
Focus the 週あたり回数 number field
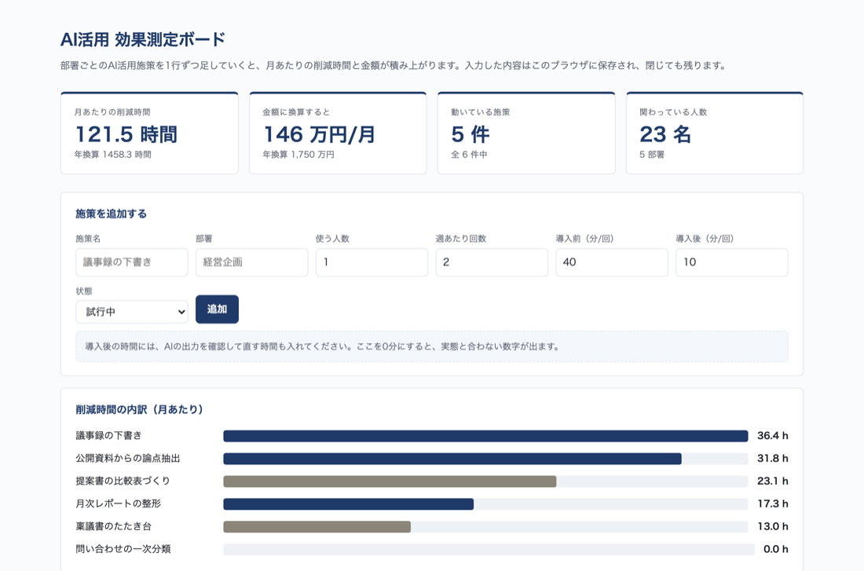492,262
